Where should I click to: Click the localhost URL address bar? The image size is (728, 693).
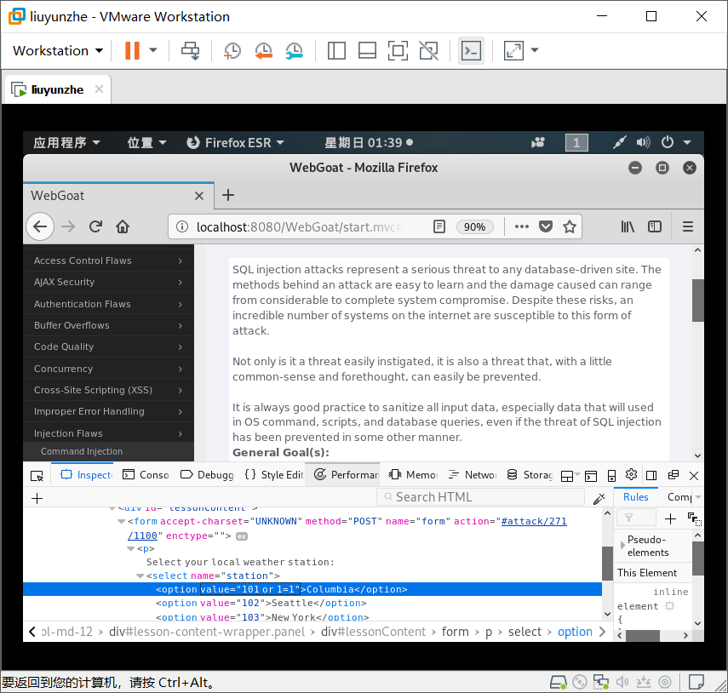point(299,227)
